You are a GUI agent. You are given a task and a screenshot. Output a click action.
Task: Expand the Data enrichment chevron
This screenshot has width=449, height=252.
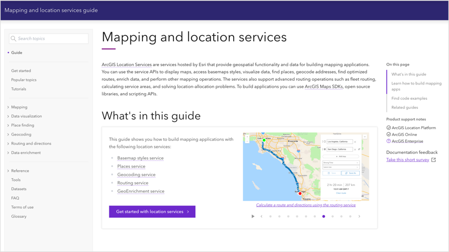coord(8,153)
